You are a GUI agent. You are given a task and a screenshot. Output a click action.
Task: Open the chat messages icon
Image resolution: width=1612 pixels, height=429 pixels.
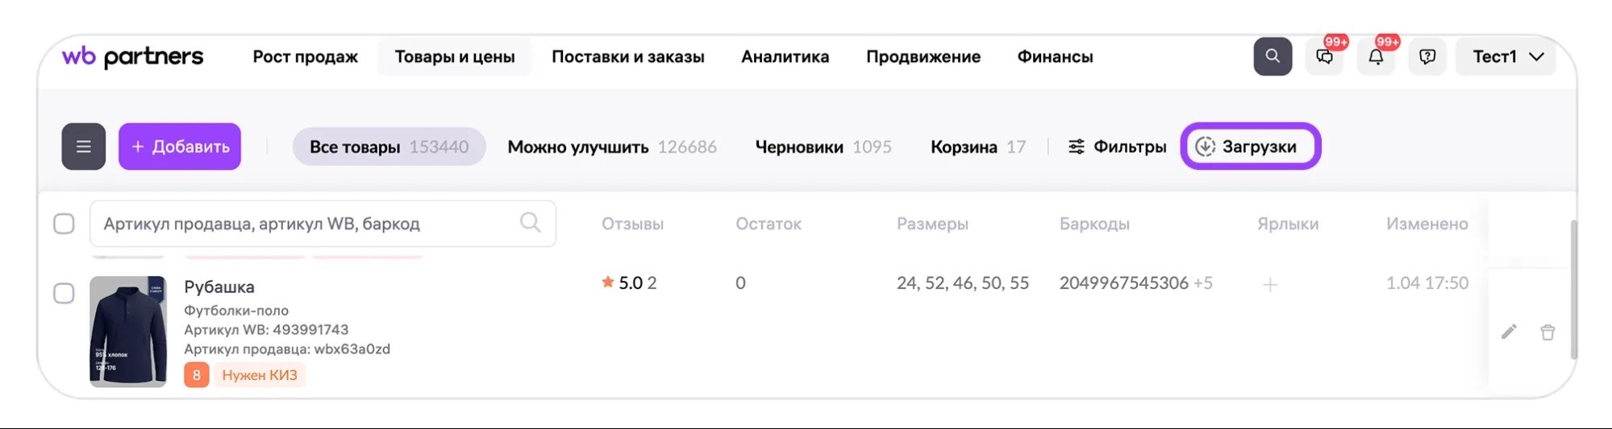point(1324,56)
